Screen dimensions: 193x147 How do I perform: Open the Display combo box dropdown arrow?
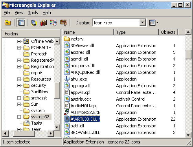pos(142,23)
